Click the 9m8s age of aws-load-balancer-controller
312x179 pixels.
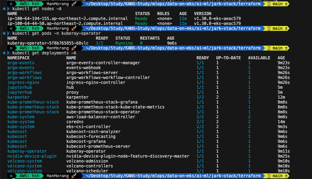[x=283, y=117]
